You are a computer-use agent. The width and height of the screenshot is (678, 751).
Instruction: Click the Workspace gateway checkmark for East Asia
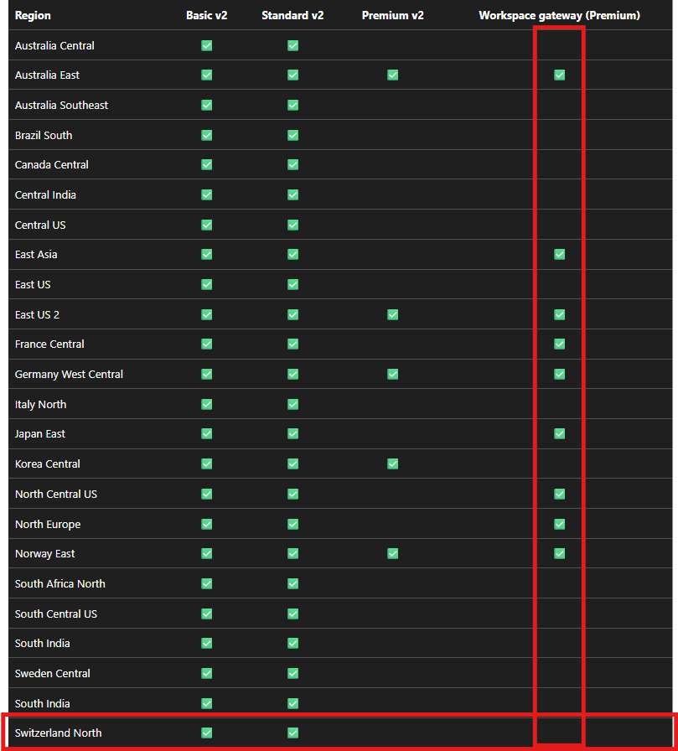[559, 254]
